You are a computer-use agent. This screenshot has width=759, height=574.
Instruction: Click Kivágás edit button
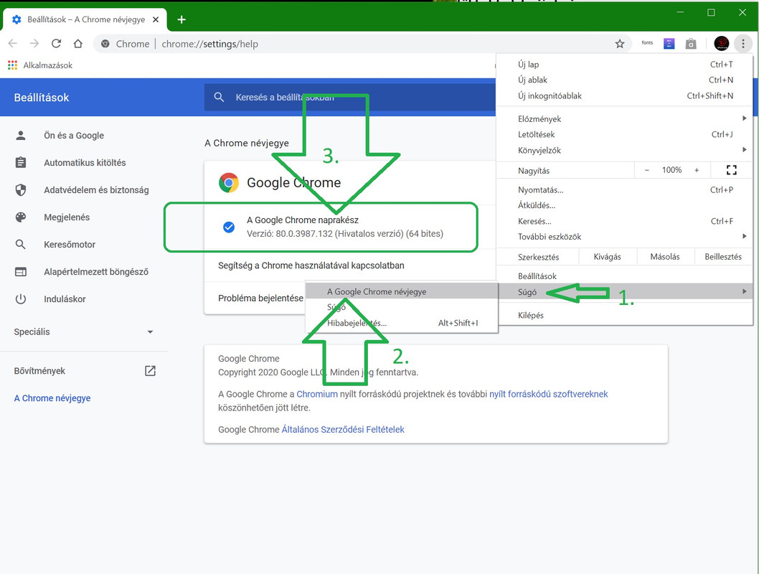pyautogui.click(x=608, y=257)
